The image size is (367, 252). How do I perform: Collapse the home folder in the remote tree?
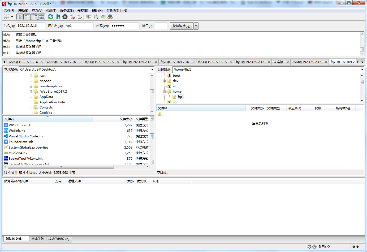click(x=165, y=92)
